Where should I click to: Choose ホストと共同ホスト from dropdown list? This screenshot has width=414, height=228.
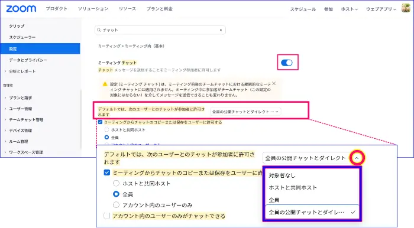click(312, 188)
